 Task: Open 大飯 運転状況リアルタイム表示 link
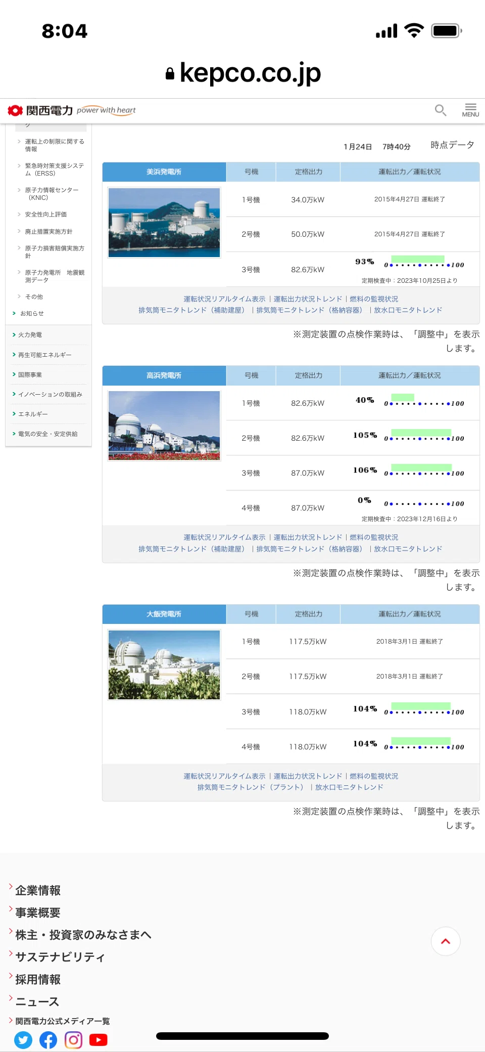pos(224,776)
